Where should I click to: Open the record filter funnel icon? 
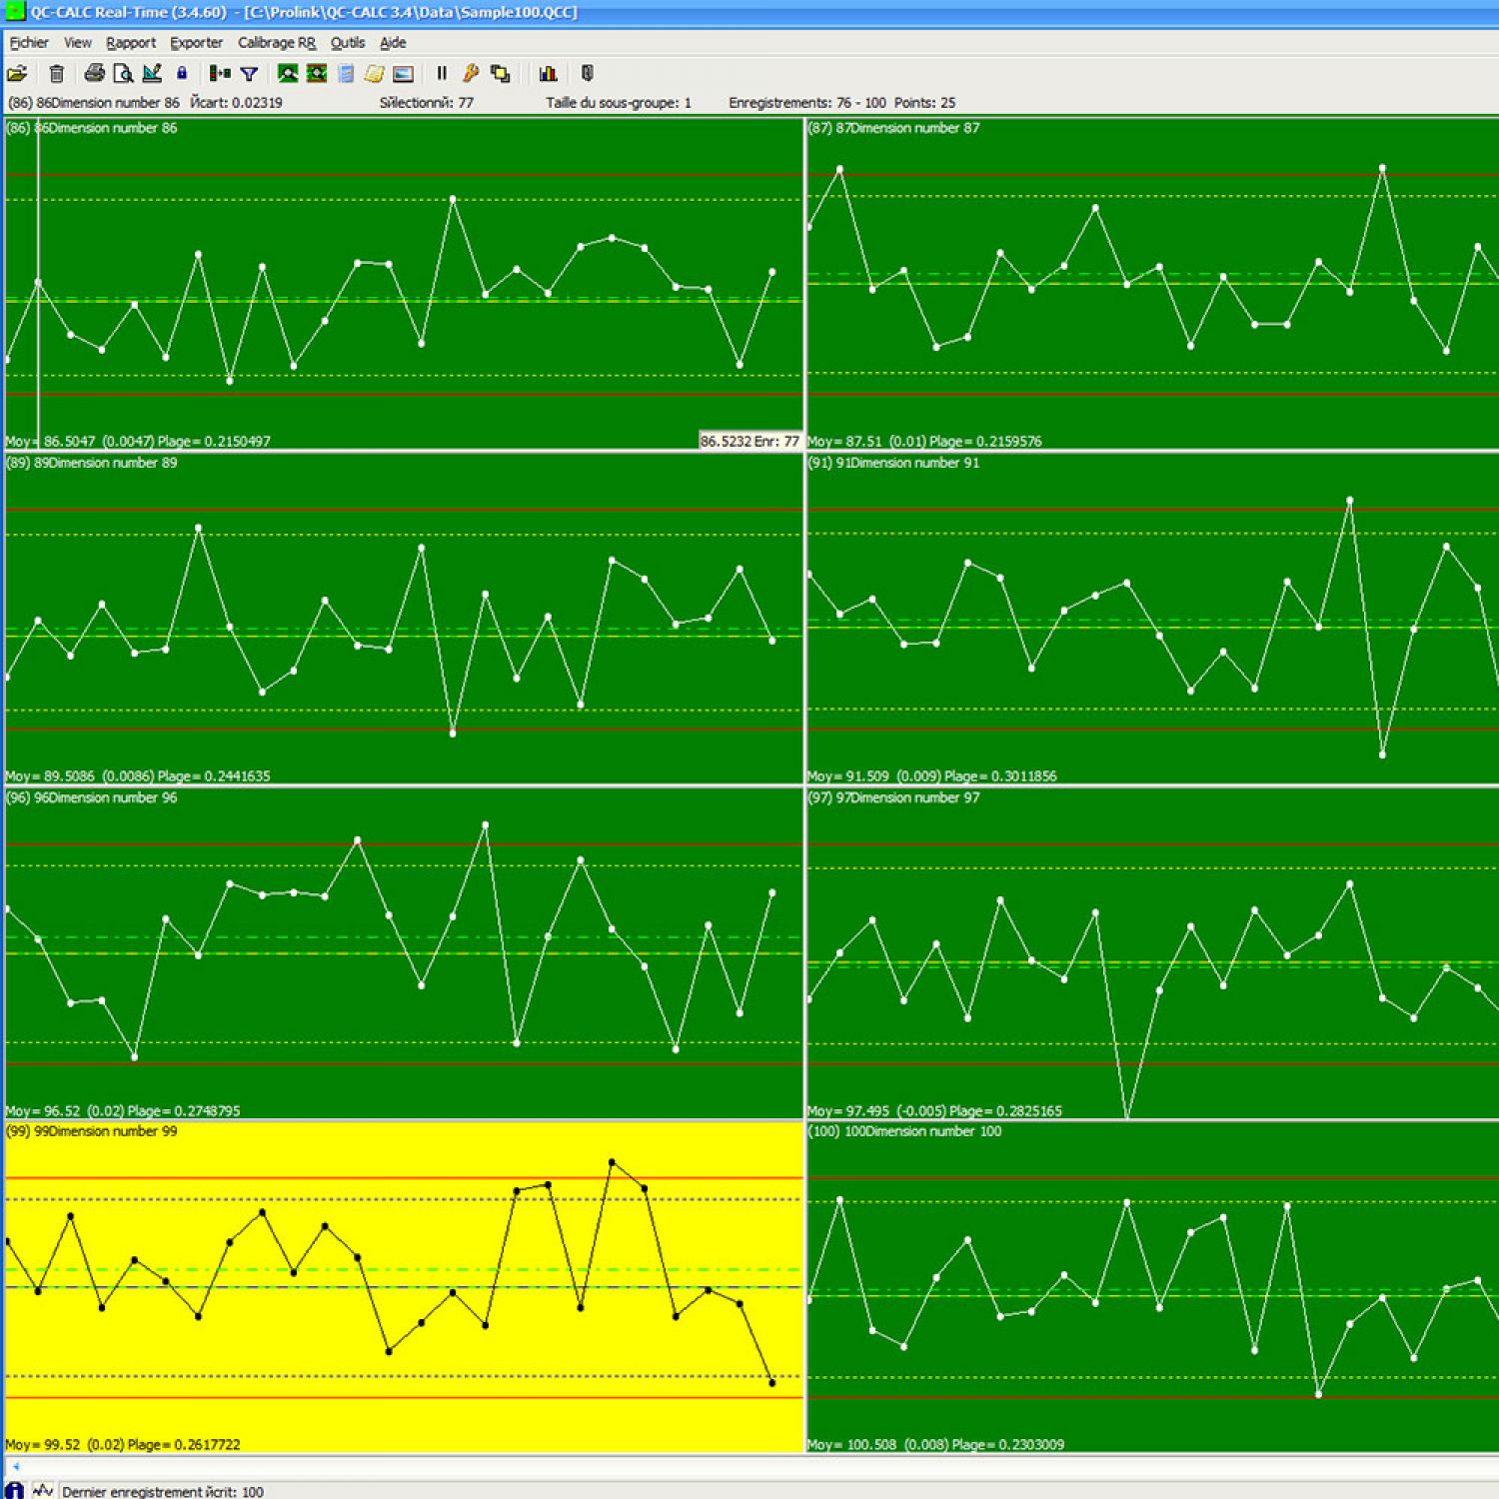point(250,73)
